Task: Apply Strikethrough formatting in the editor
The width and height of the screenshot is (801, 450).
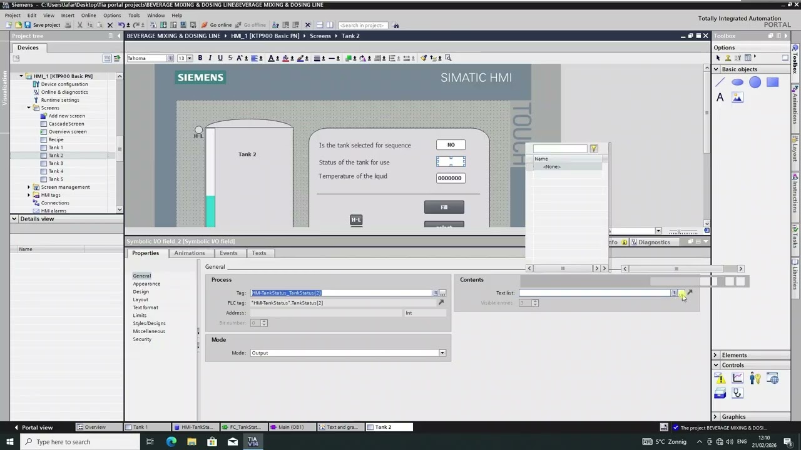Action: pos(230,58)
